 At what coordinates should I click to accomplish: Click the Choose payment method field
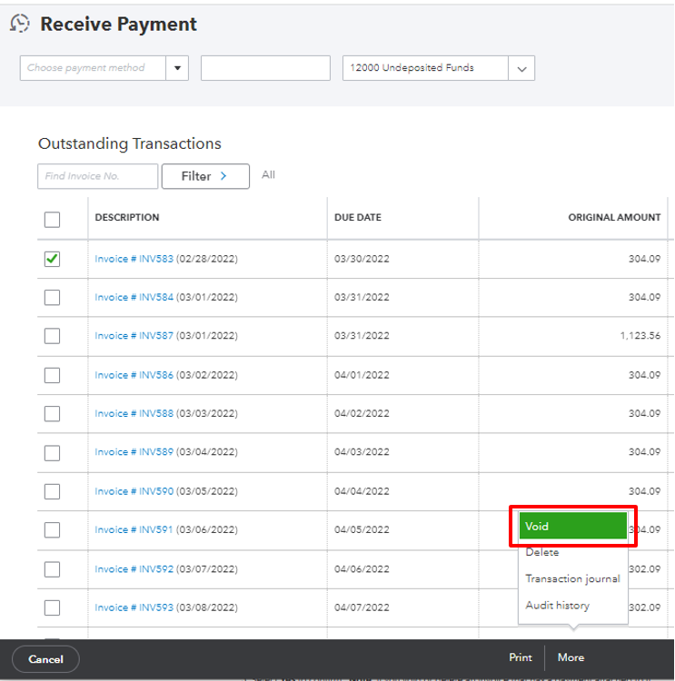tap(93, 68)
